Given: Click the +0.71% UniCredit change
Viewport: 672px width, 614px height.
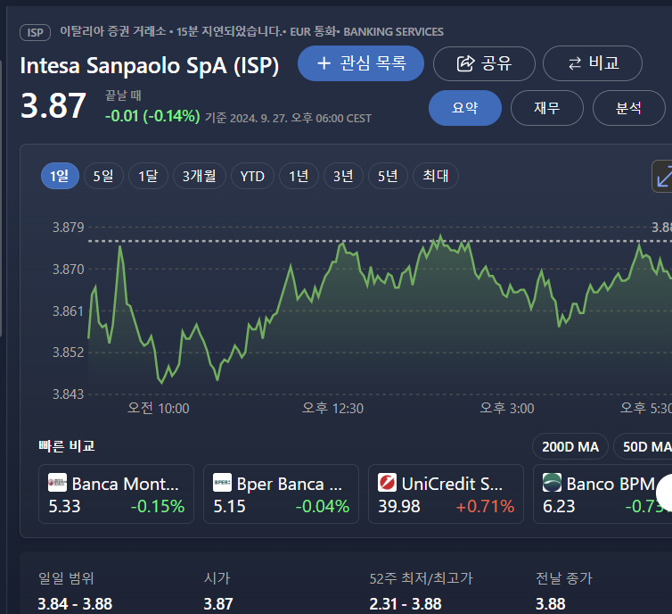Looking at the screenshot, I should point(485,506).
